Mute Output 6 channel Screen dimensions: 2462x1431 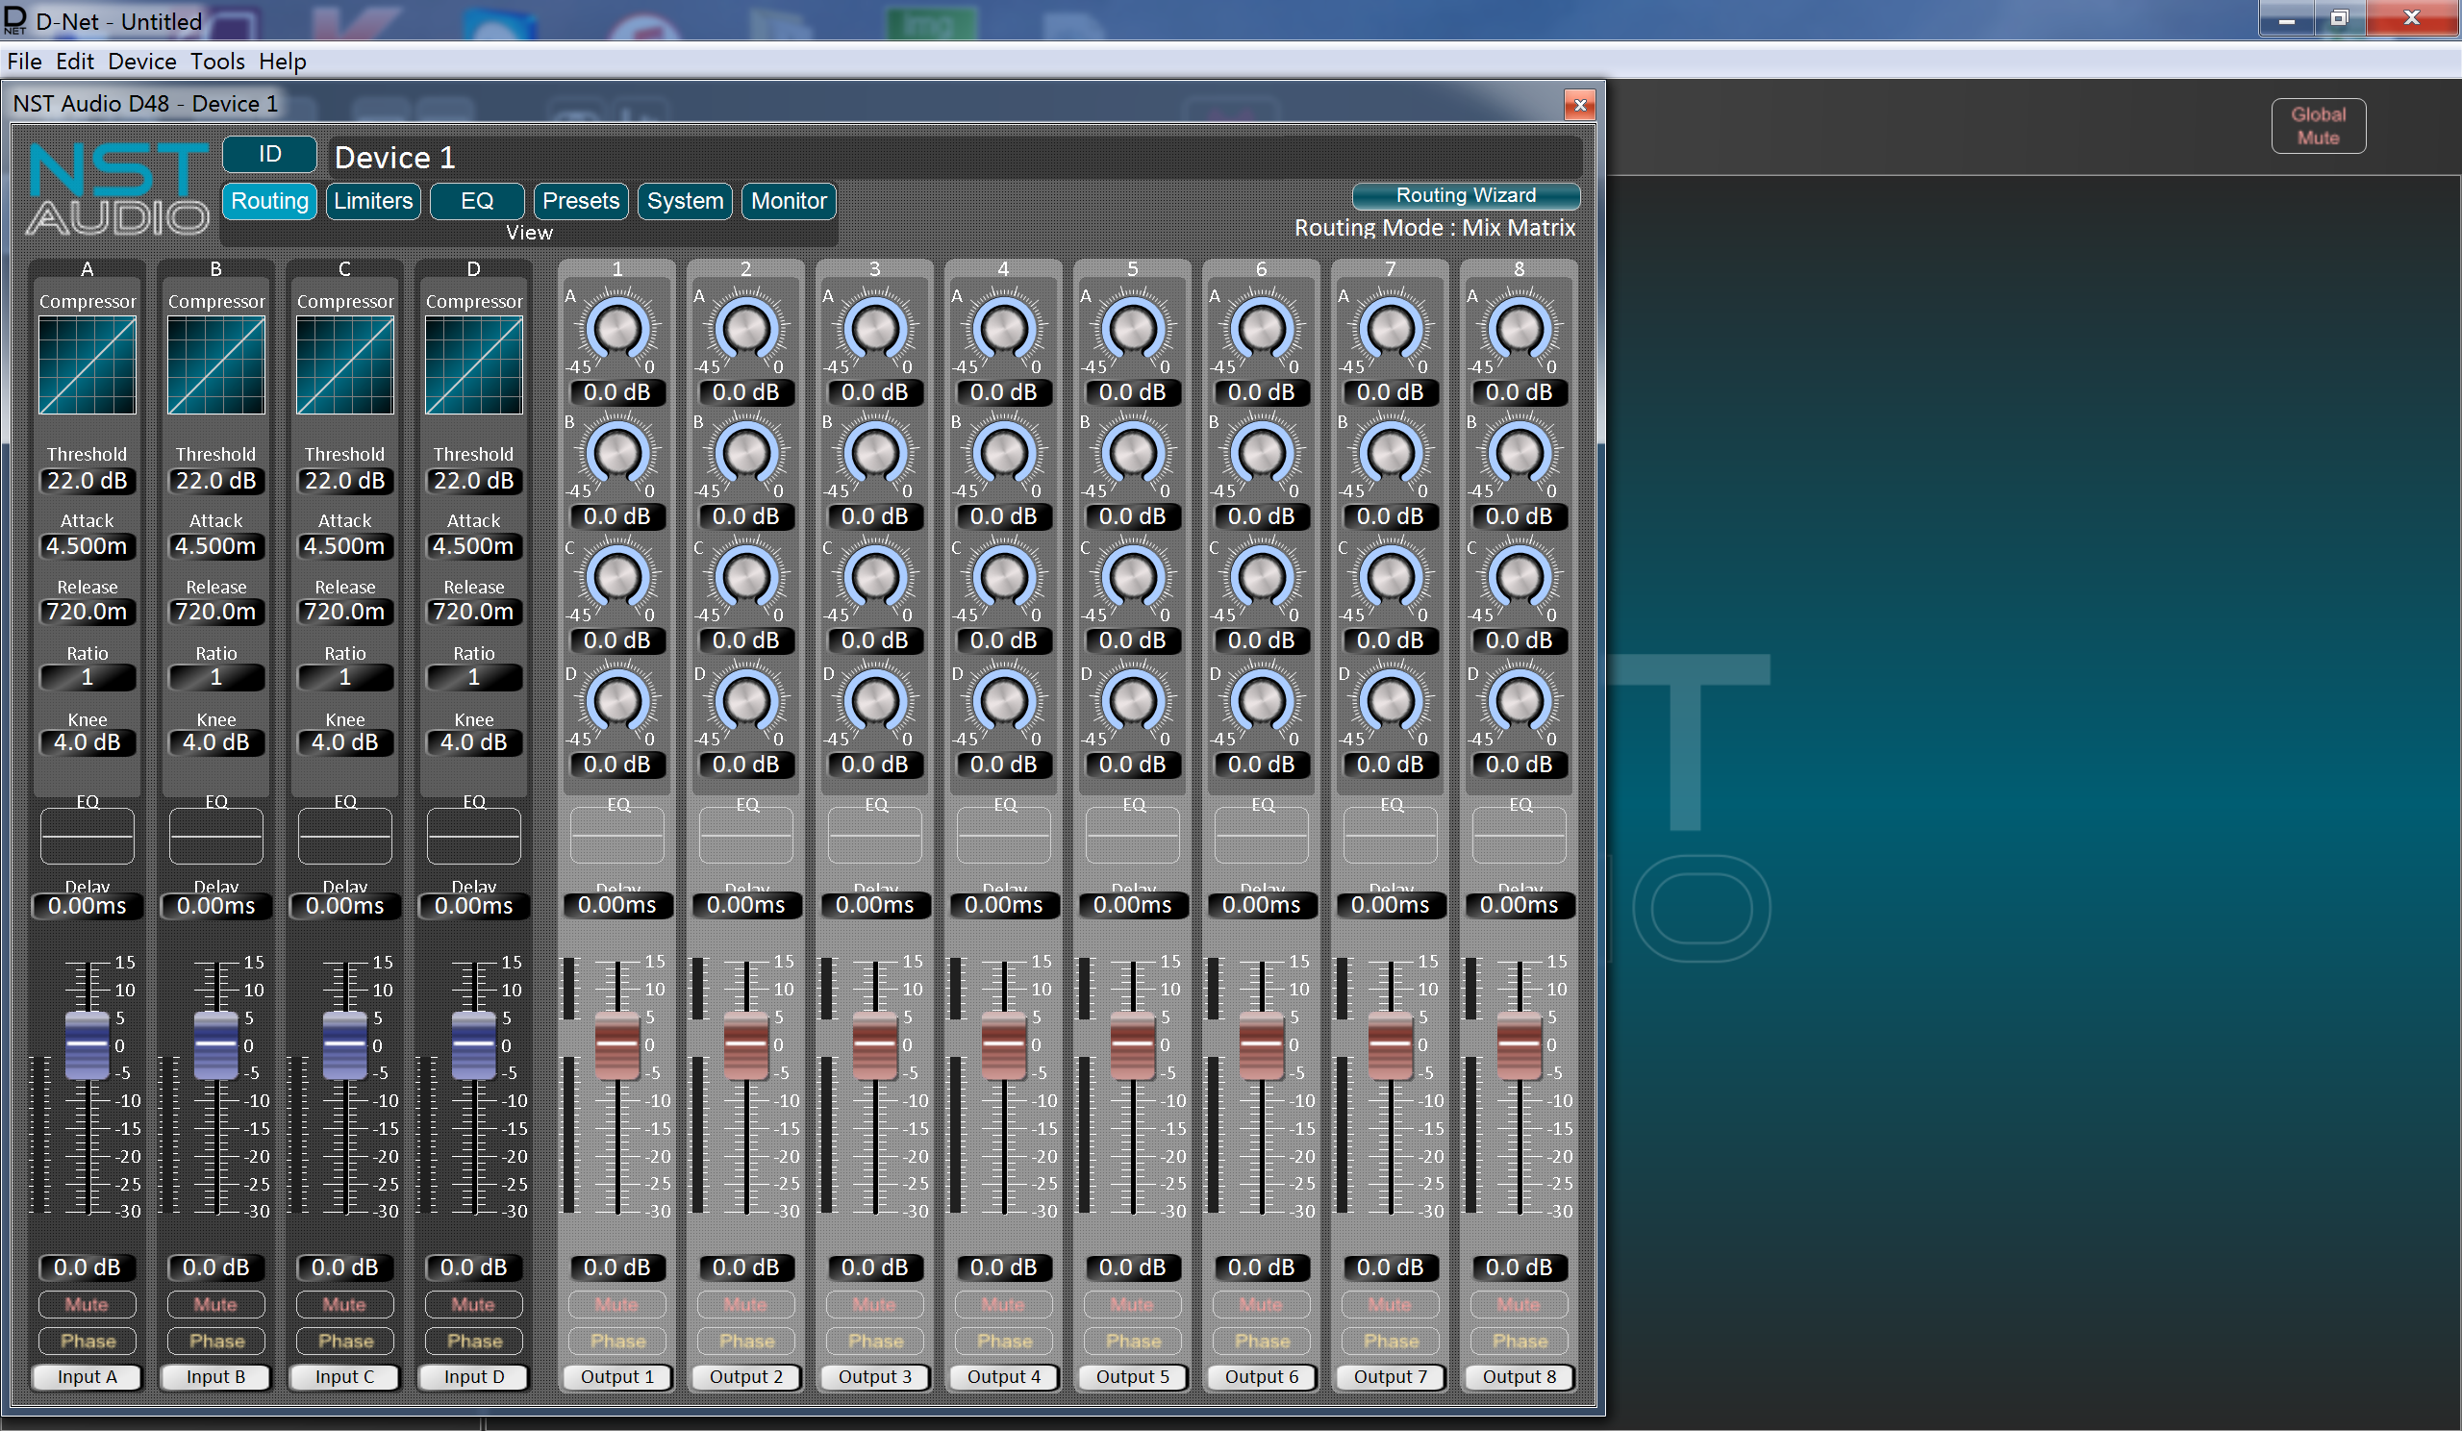(x=1261, y=1304)
